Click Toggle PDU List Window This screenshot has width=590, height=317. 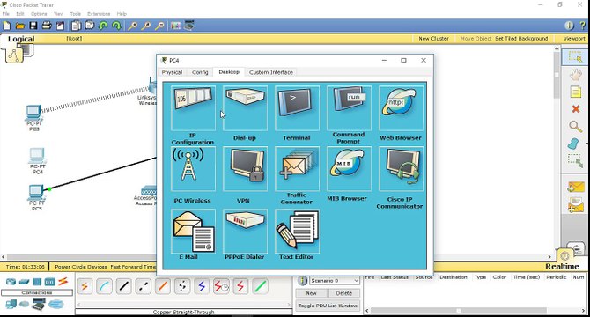tap(328, 306)
